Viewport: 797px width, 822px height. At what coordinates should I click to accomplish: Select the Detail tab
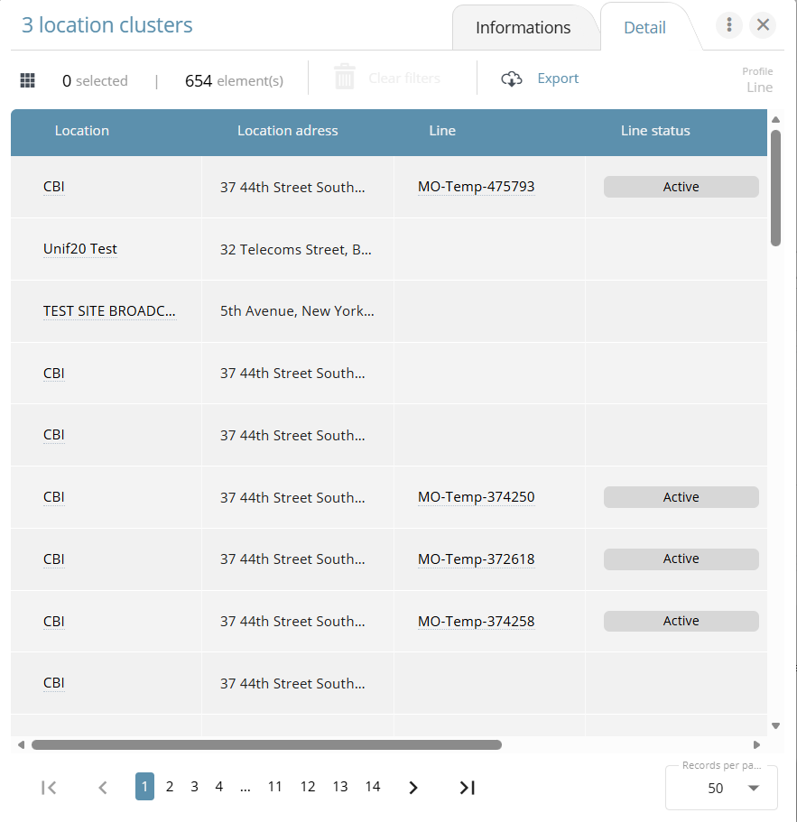tap(644, 28)
